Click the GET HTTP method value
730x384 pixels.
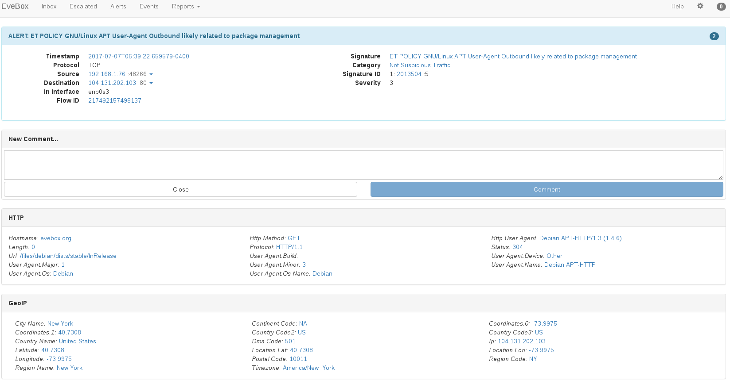click(294, 238)
